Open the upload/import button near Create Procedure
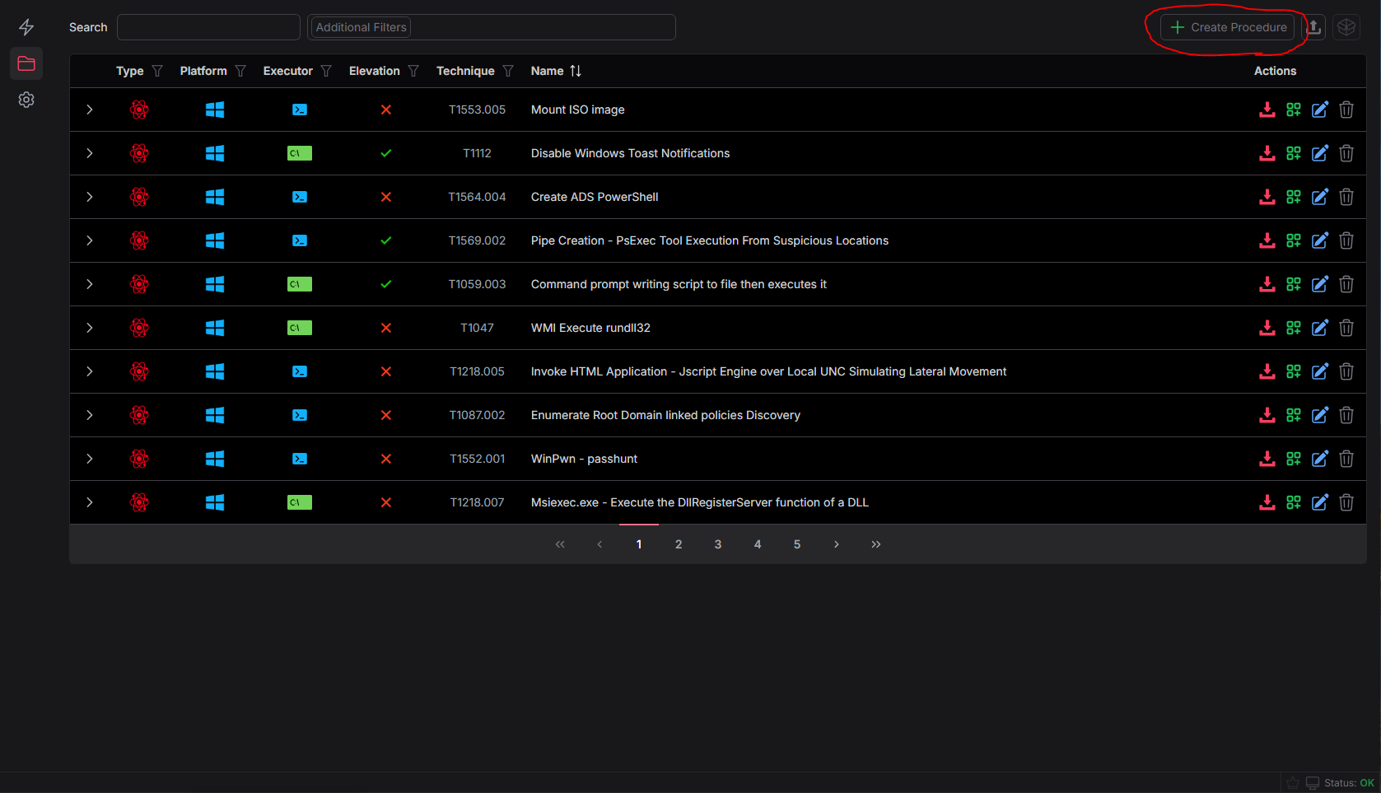Screen dimensions: 1381x793 coord(1314,27)
